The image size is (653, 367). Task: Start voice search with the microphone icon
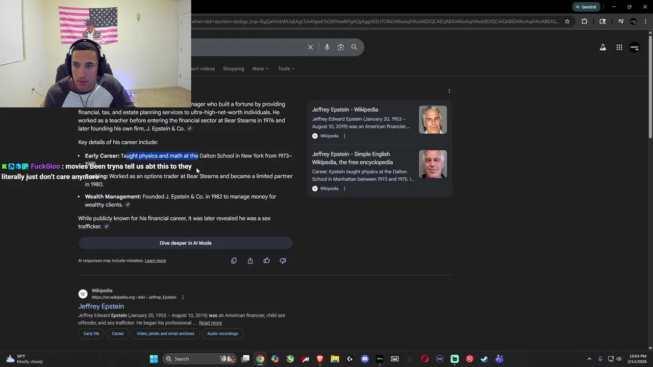pyautogui.click(x=327, y=47)
